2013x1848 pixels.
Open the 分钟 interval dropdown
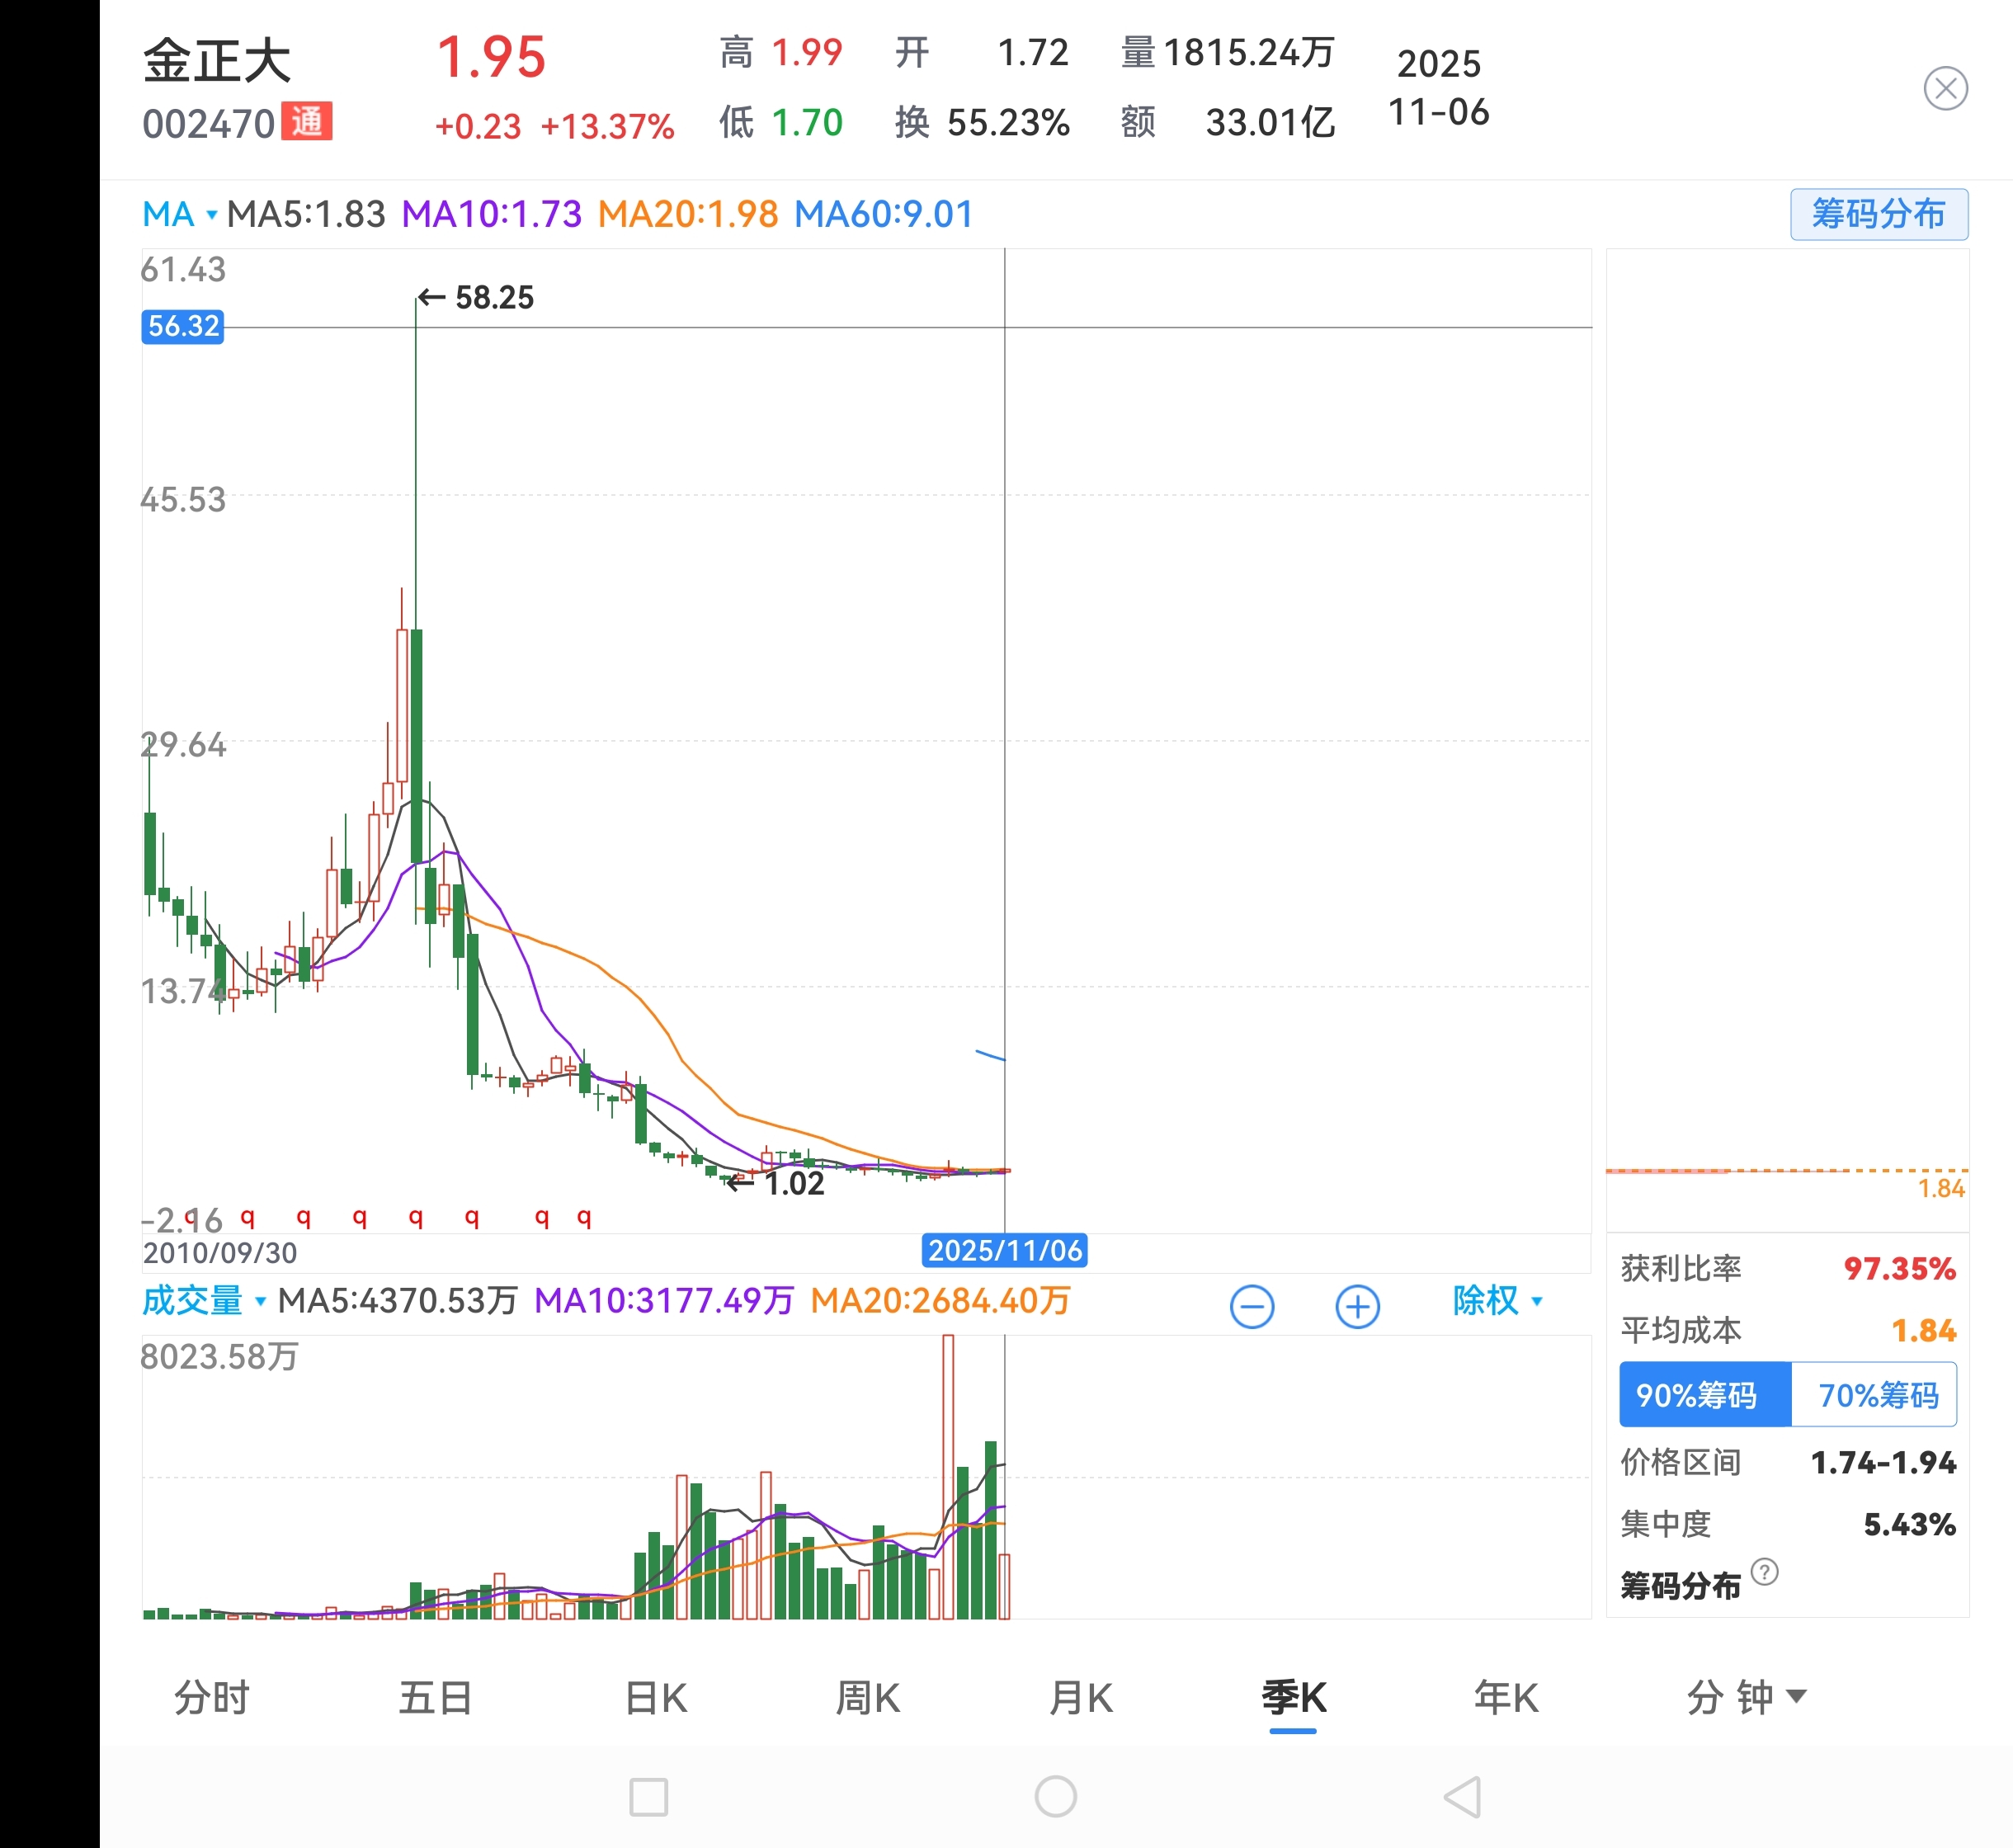pos(1745,1697)
